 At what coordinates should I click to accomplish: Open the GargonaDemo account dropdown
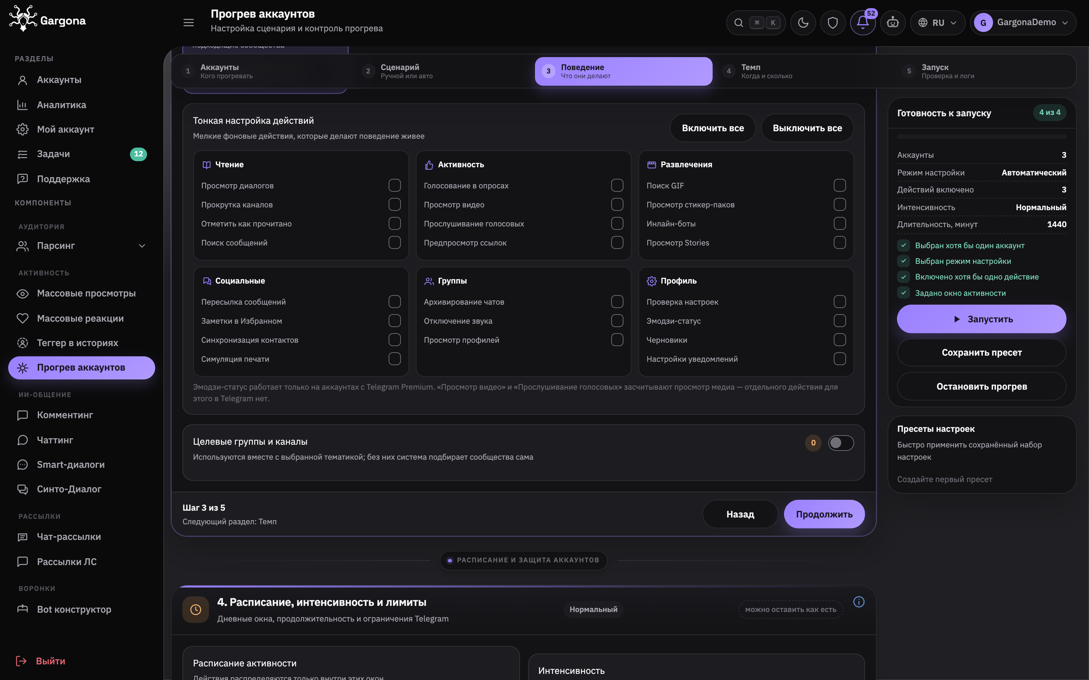tap(1023, 22)
